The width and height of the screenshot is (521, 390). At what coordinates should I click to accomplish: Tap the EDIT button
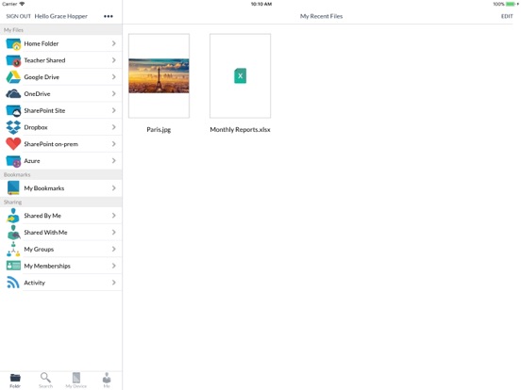tap(507, 16)
